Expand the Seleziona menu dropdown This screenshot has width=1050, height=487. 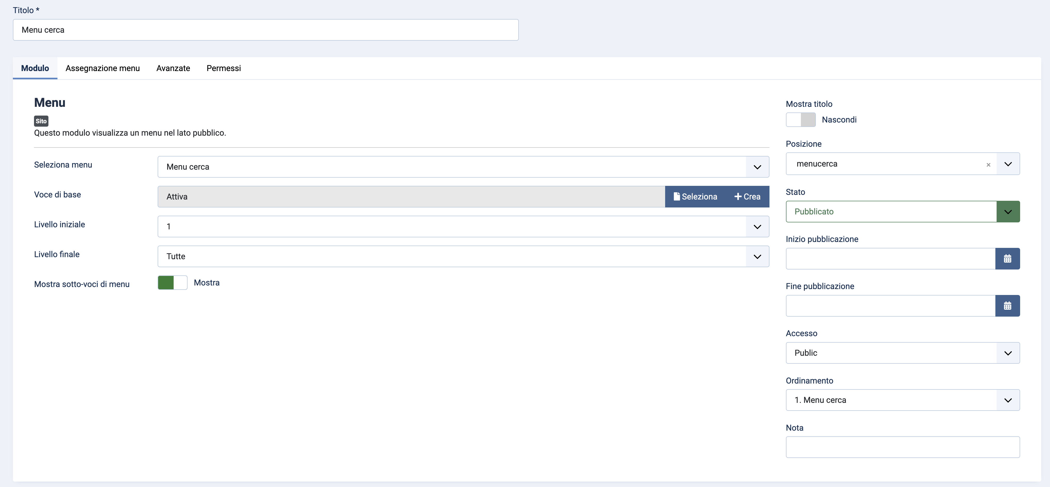click(463, 167)
